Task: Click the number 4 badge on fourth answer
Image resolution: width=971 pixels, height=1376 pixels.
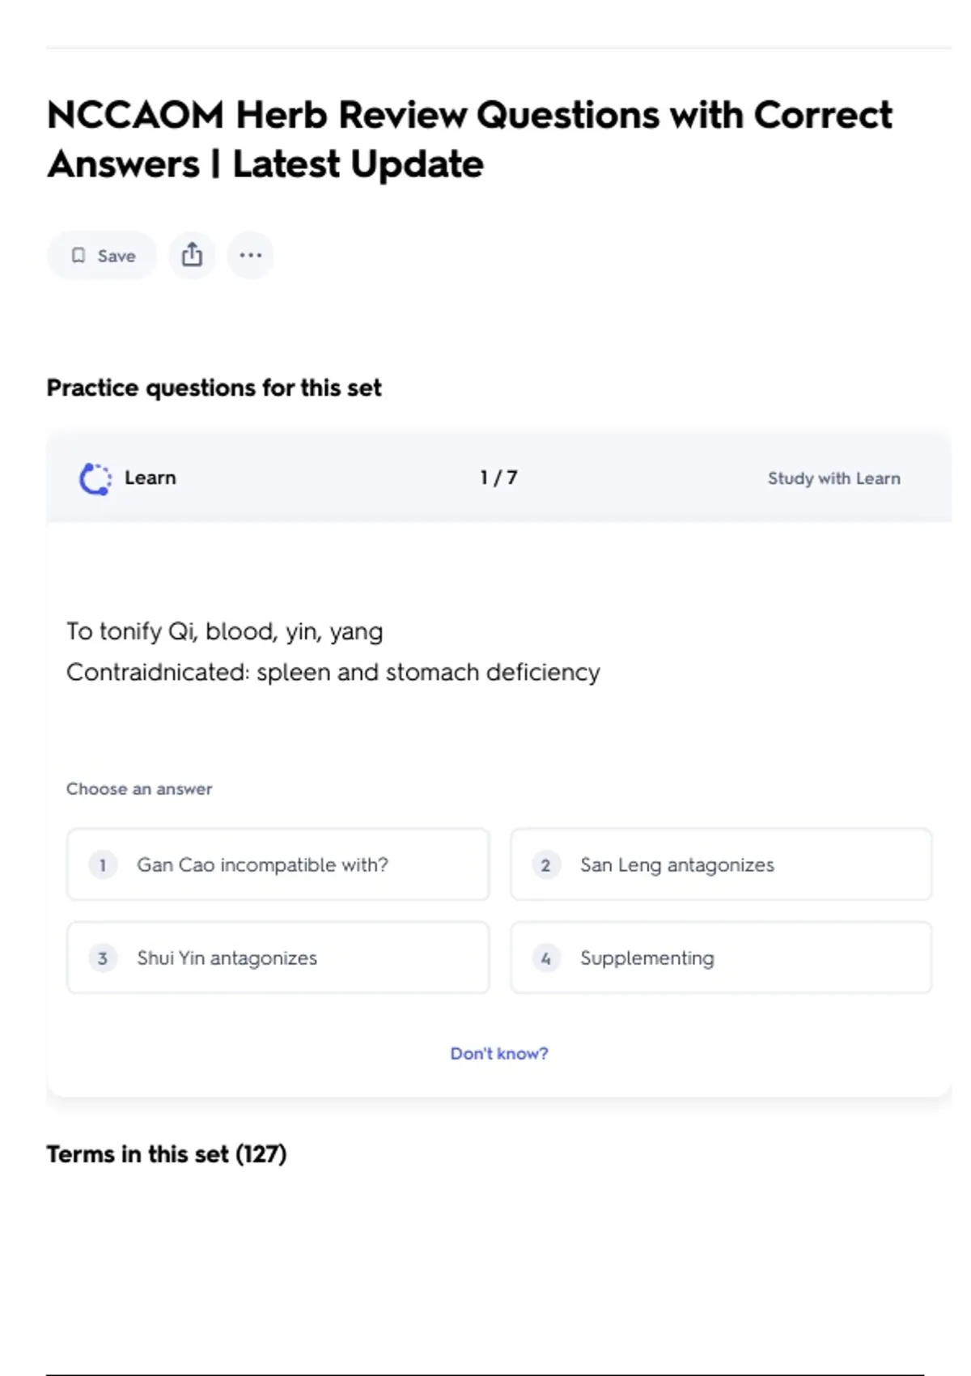Action: [545, 958]
